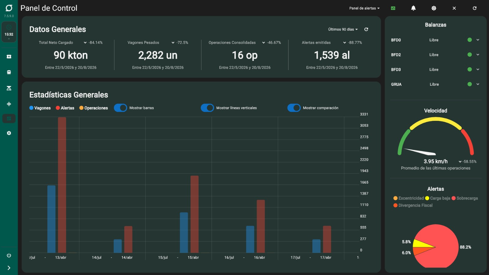The image size is (489, 275).
Task: Toggle the Vagones chart legend series
Action: click(40, 108)
